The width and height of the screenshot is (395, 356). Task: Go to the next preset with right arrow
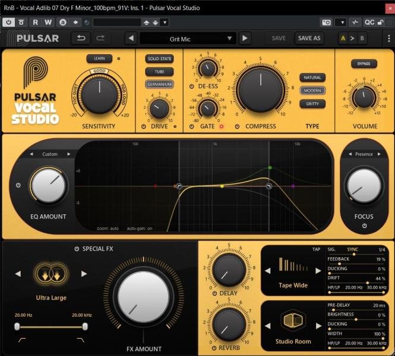(245, 38)
